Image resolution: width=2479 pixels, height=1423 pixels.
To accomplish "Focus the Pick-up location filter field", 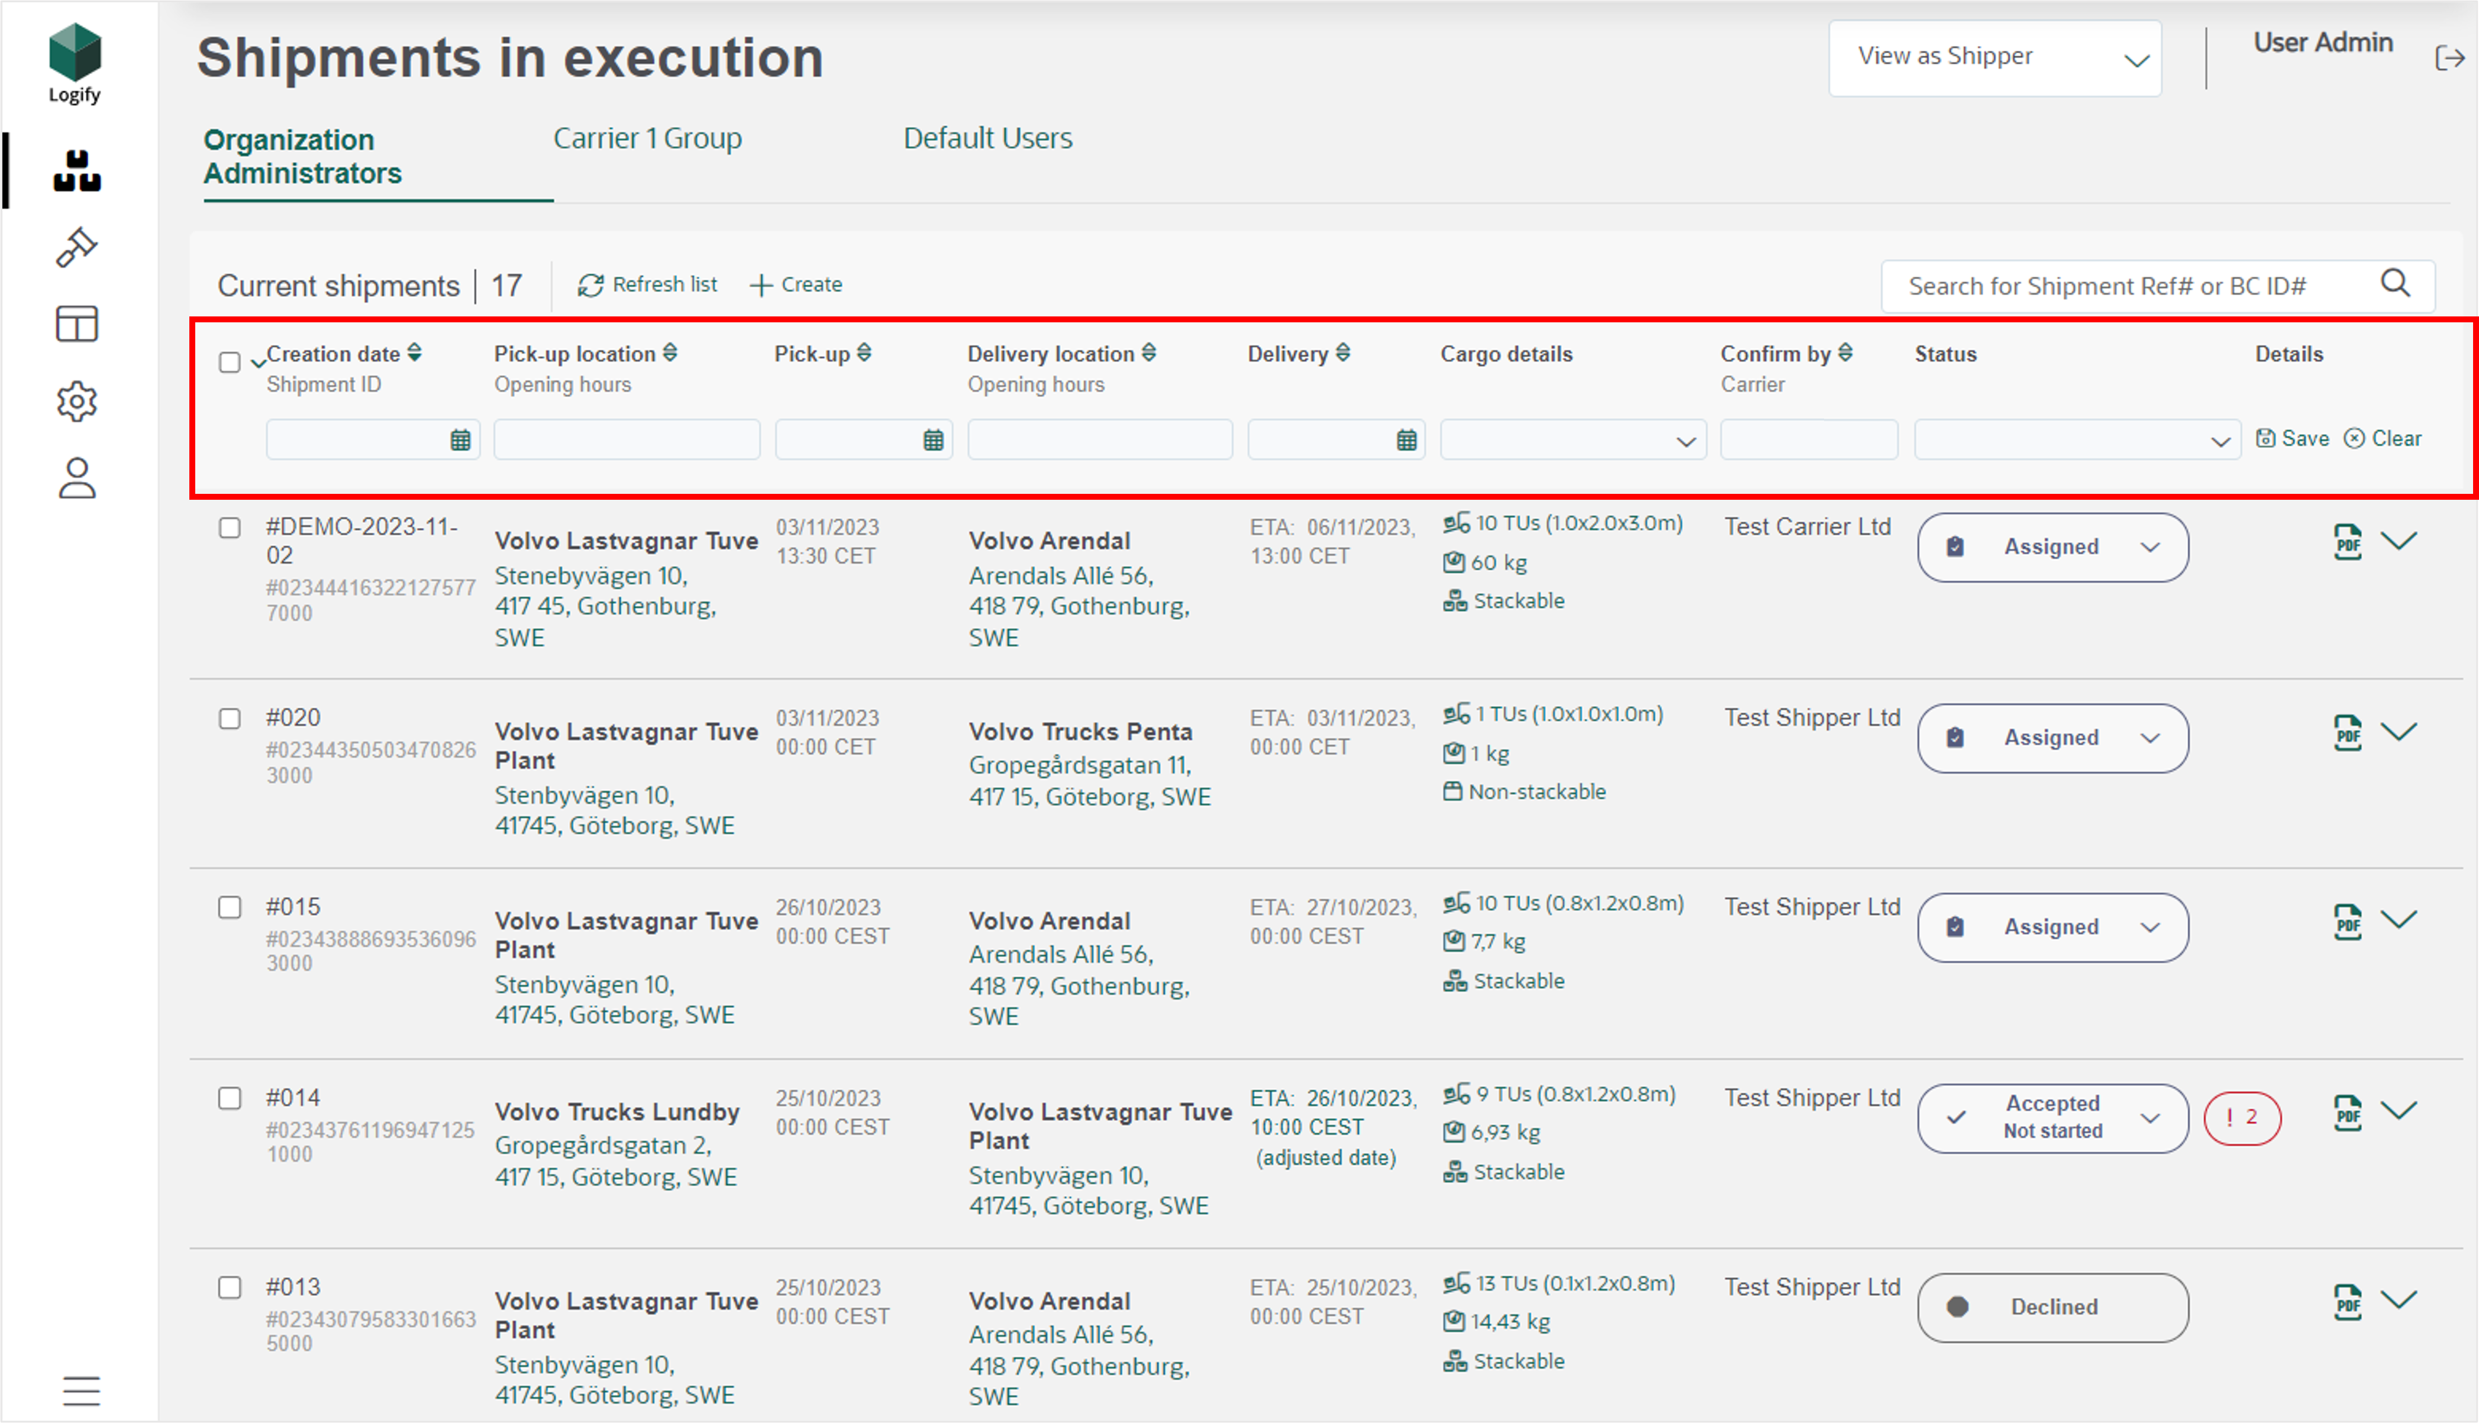I will click(627, 440).
